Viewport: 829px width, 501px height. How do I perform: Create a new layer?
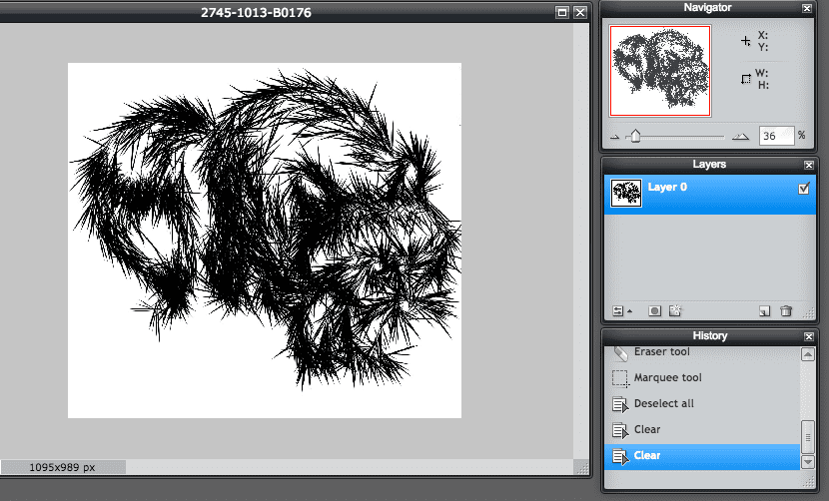click(764, 311)
